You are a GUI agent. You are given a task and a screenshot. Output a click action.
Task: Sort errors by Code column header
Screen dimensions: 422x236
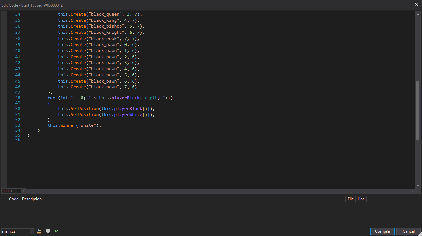pyautogui.click(x=14, y=199)
